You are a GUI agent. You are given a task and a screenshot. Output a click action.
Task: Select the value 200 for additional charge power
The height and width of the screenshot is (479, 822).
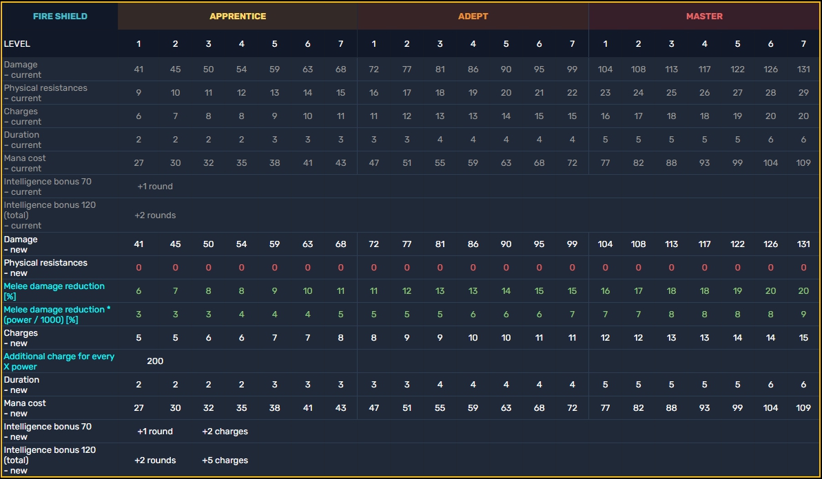(155, 361)
